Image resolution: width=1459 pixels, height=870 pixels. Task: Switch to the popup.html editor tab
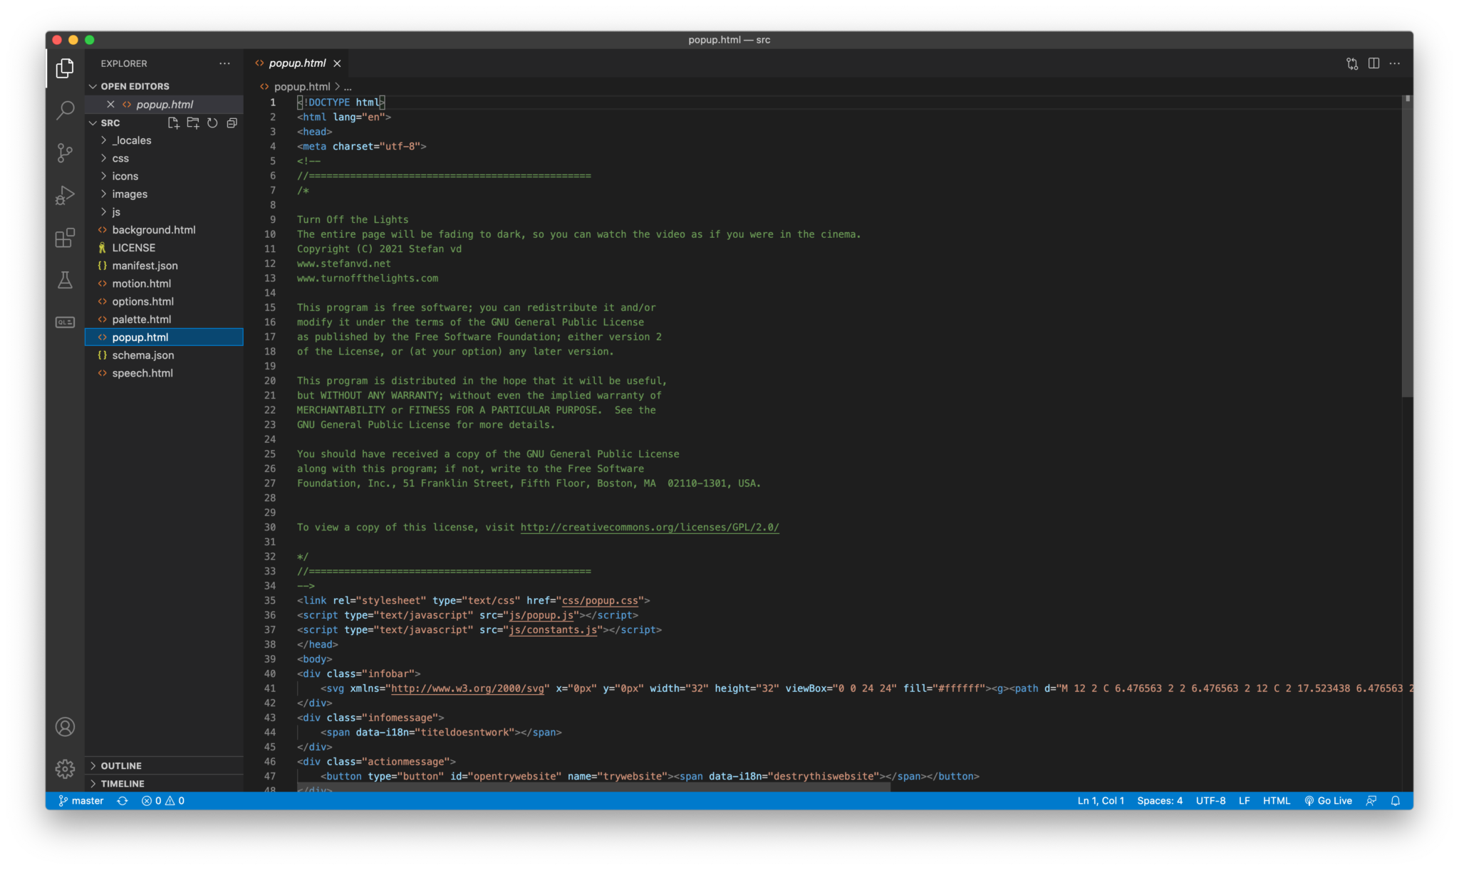(297, 63)
